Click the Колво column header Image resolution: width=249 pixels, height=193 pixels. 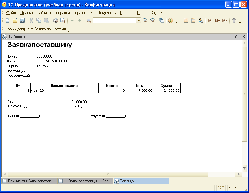click(112, 86)
